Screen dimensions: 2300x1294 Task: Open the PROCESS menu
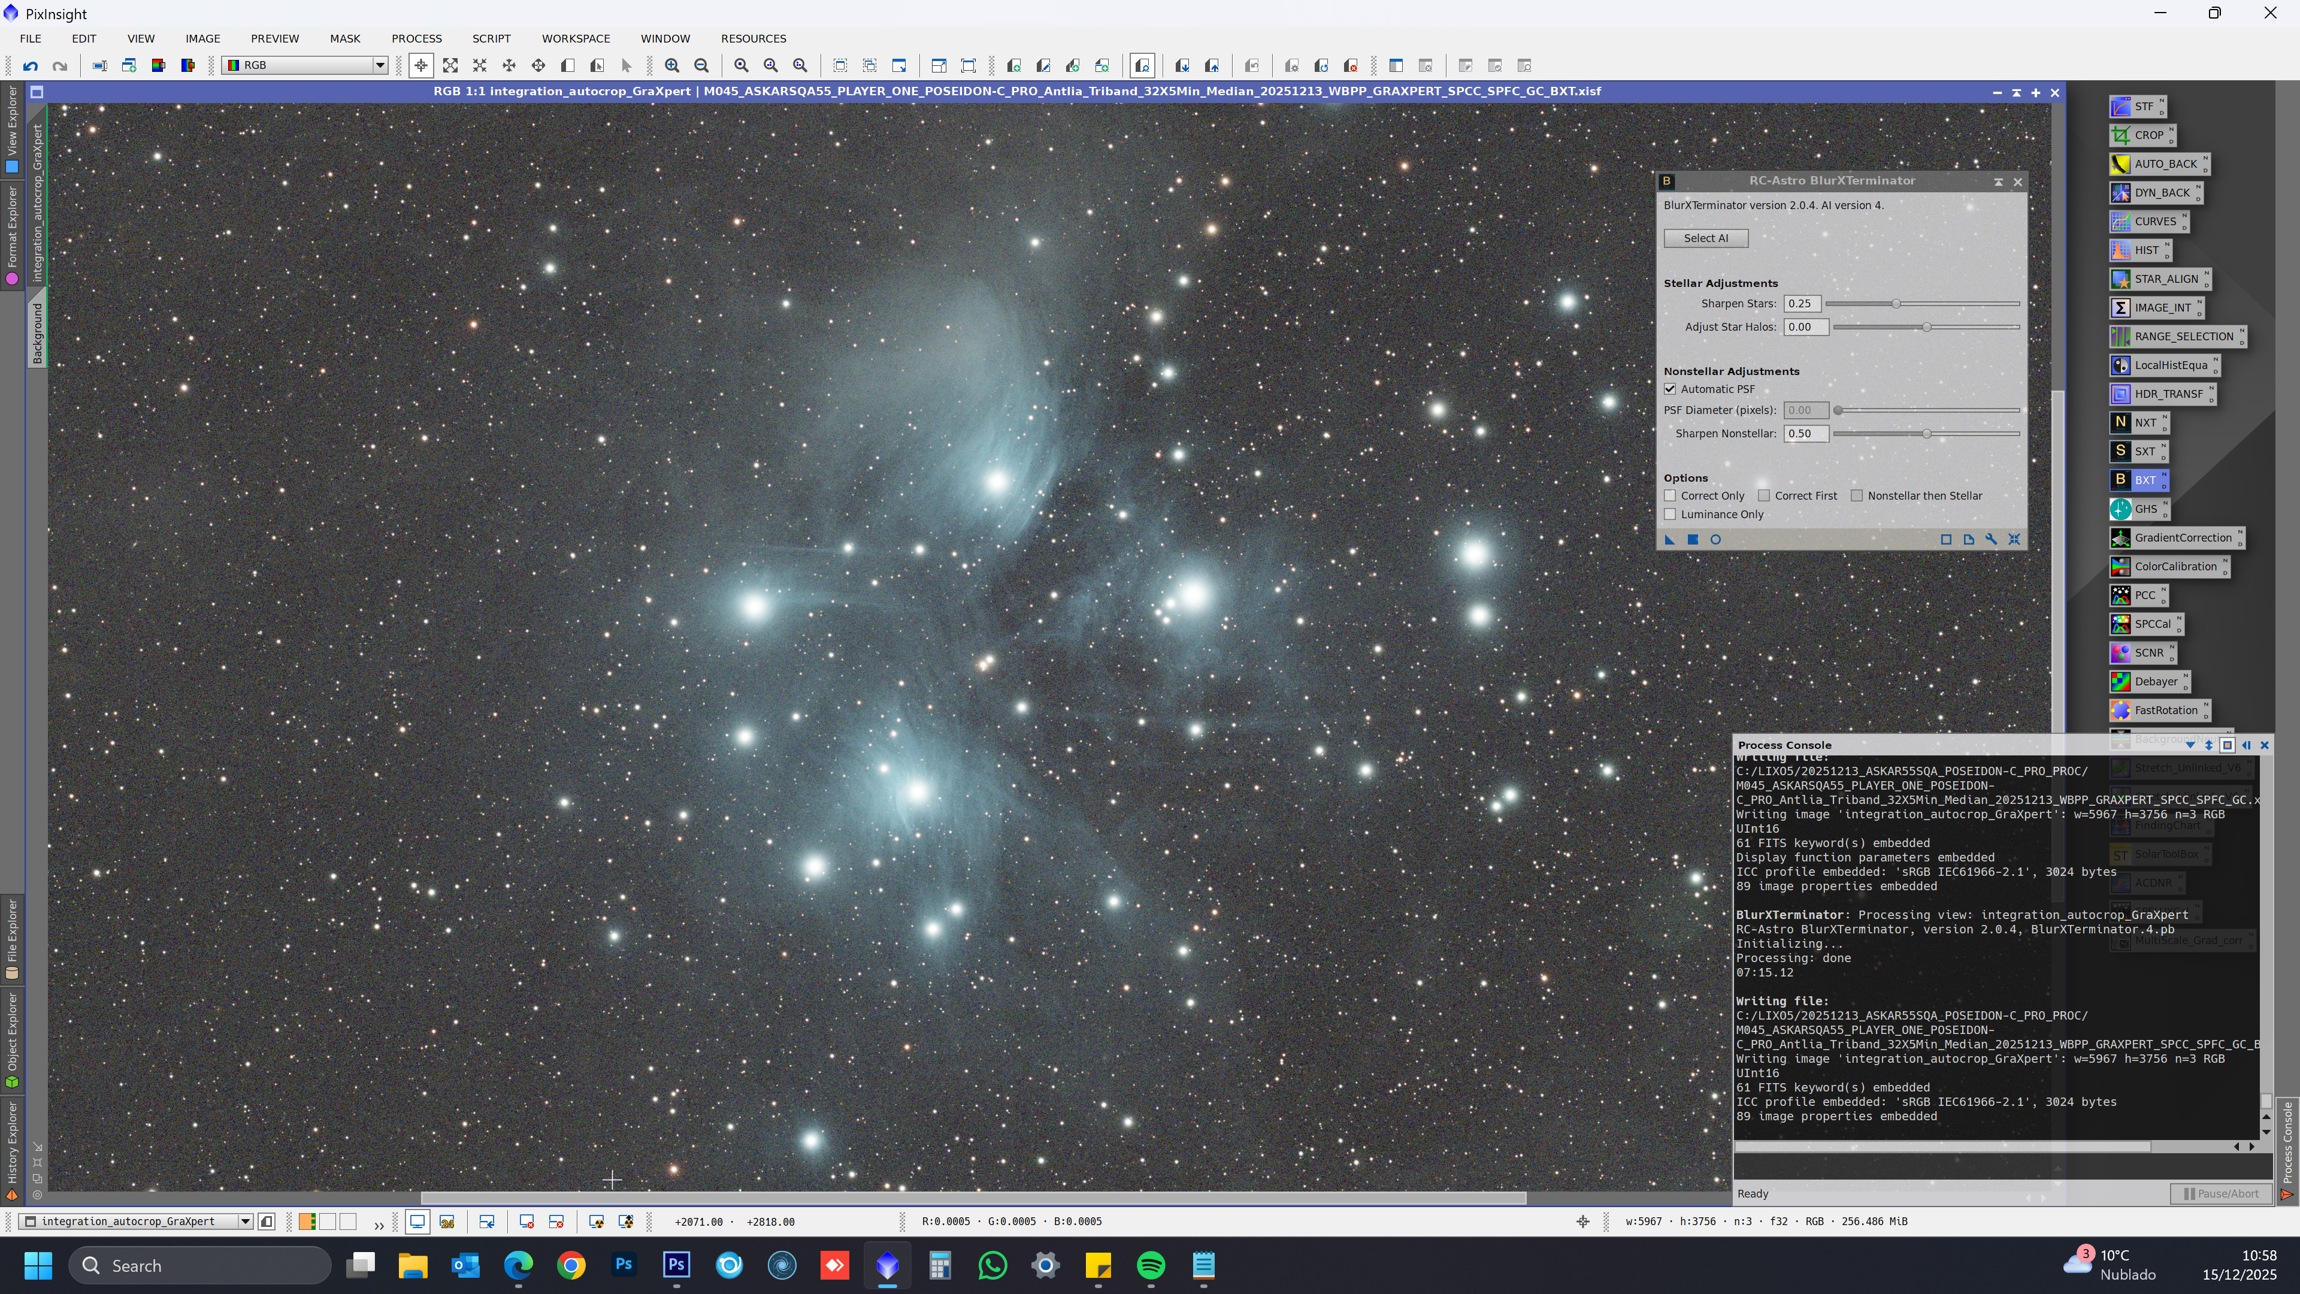tap(416, 38)
